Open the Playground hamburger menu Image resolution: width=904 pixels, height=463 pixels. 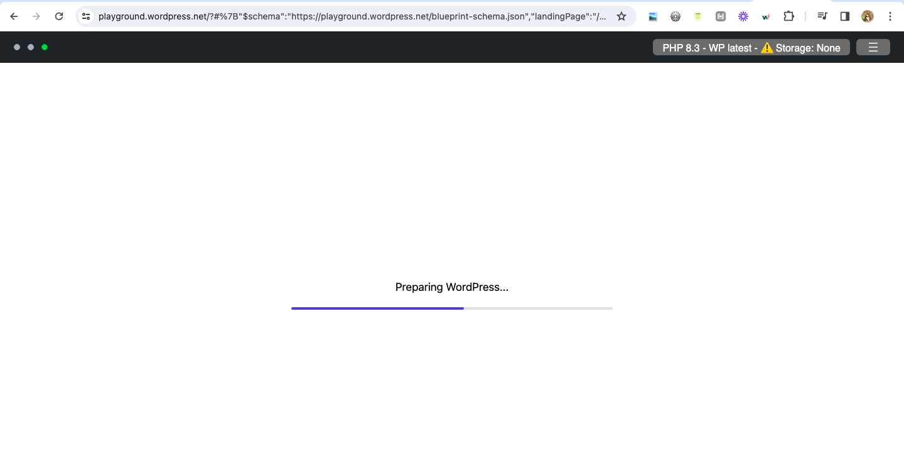tap(873, 47)
